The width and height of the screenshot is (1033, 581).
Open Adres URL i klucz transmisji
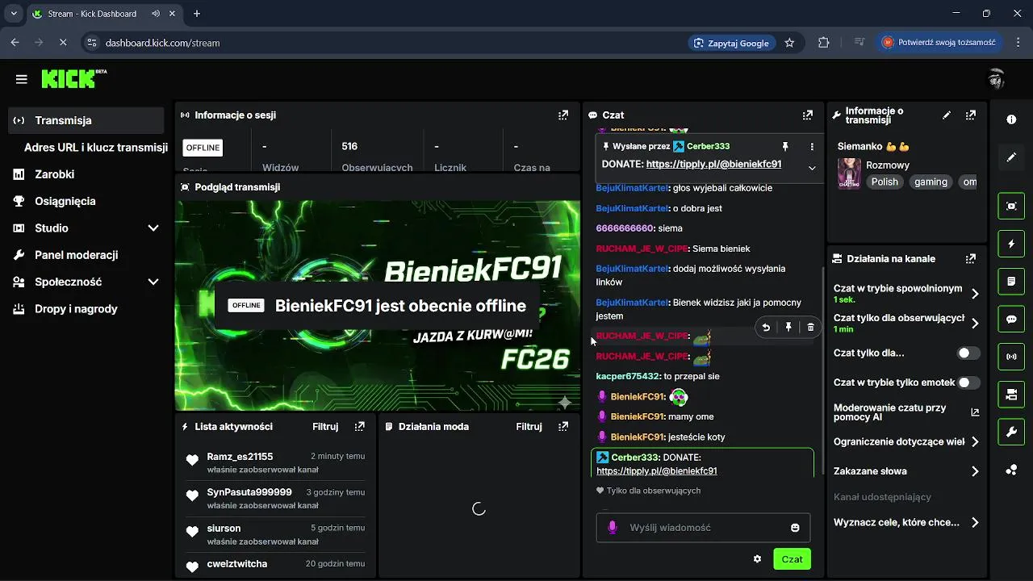(x=96, y=148)
